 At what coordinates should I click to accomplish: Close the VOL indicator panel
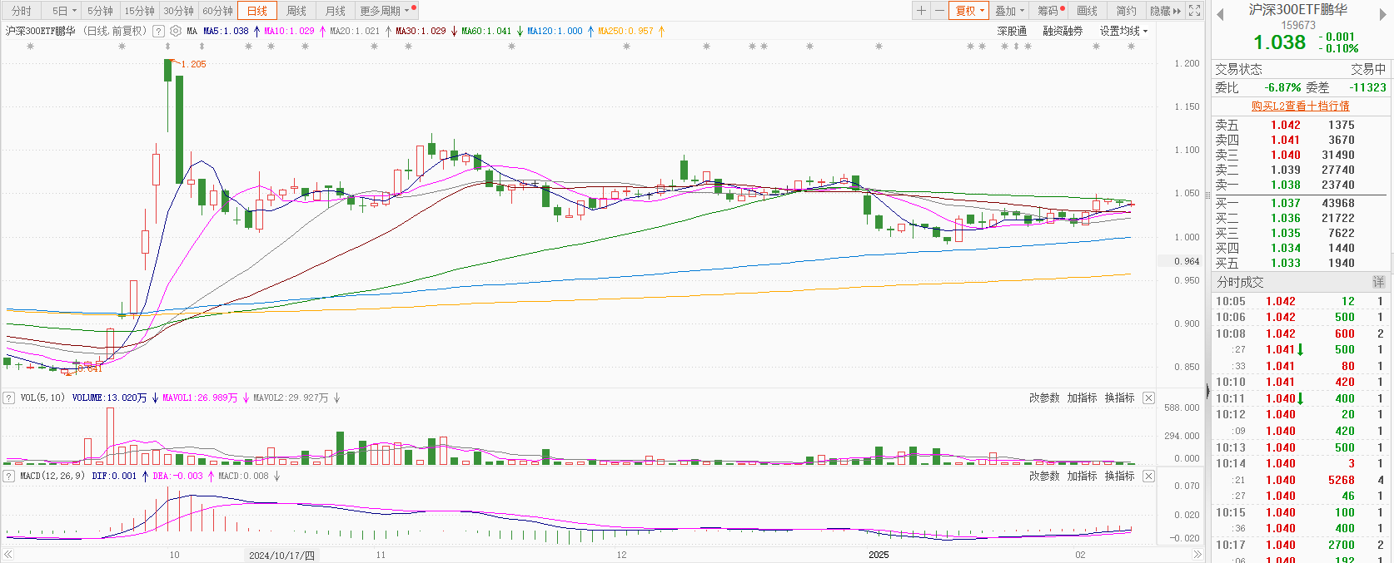click(x=1148, y=398)
